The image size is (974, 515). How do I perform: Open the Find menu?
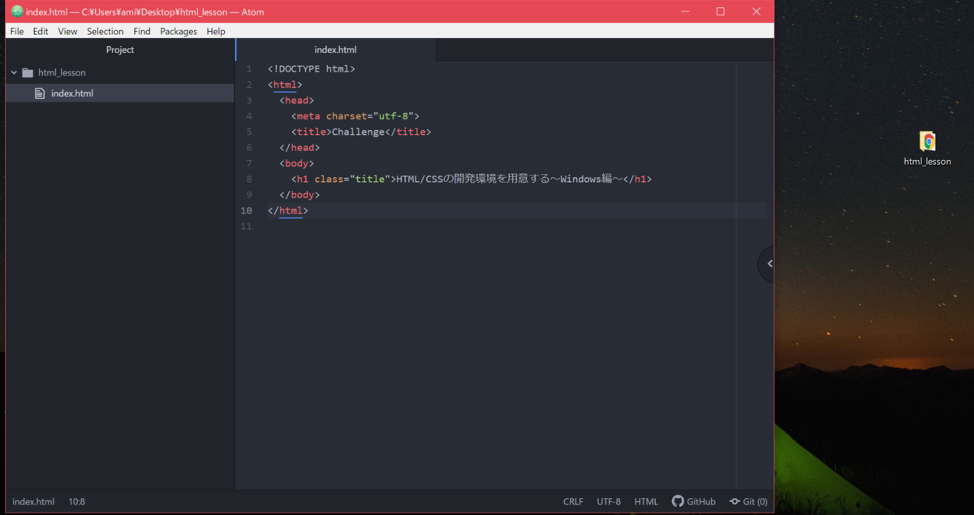click(x=142, y=31)
